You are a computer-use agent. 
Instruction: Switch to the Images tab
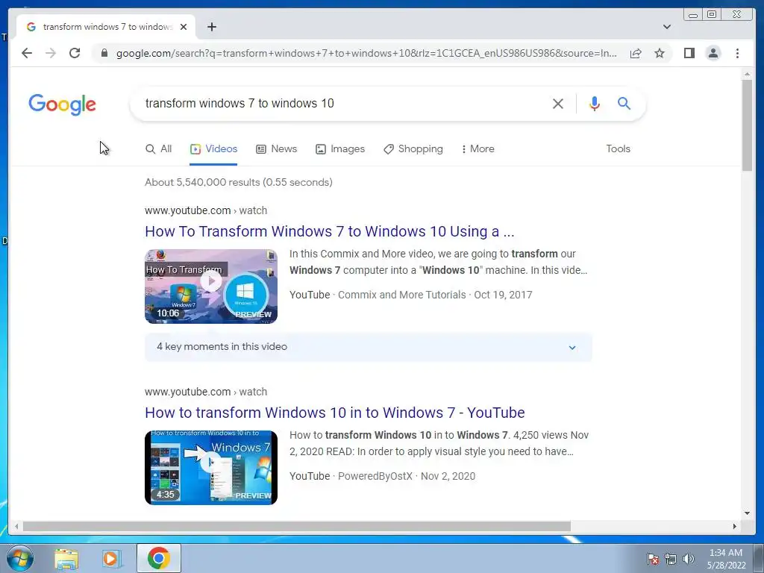coord(340,149)
